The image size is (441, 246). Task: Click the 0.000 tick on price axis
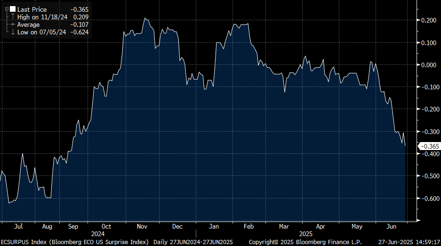pos(428,65)
